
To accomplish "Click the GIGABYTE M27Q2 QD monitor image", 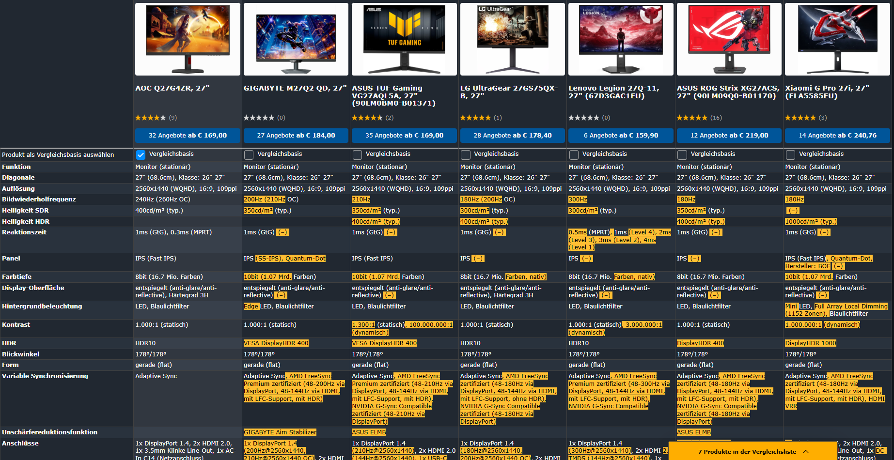I will tap(296, 39).
